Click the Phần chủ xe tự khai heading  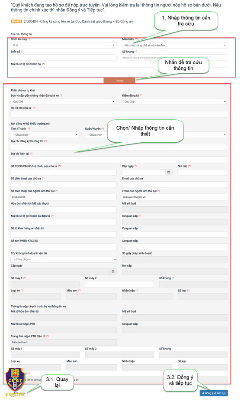tap(23, 91)
